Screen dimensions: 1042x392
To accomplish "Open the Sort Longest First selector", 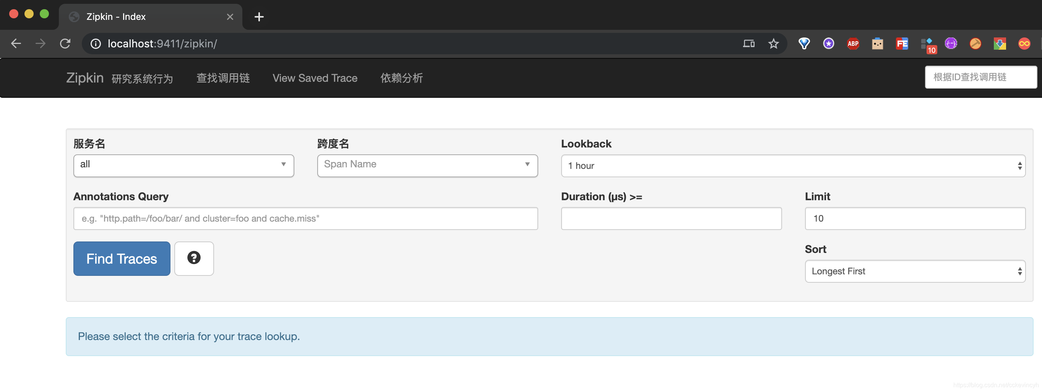I will point(915,271).
